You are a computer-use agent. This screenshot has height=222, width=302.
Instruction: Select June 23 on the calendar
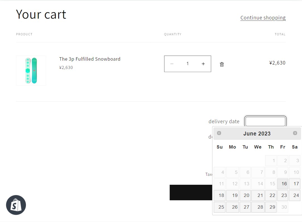point(283,196)
